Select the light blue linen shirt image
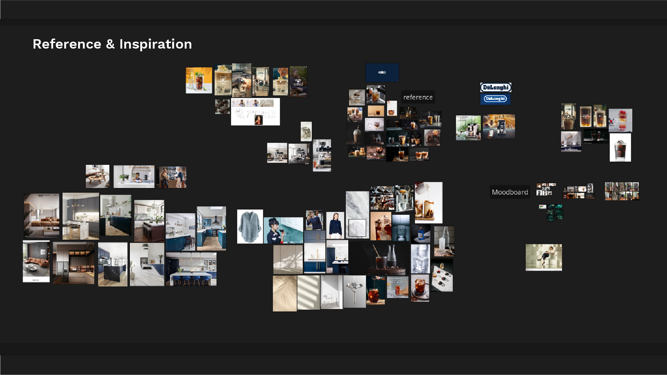Screen dimensions: 667x375 pyautogui.click(x=250, y=227)
